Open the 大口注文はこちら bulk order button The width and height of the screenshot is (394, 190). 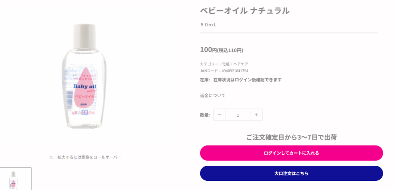(x=291, y=173)
